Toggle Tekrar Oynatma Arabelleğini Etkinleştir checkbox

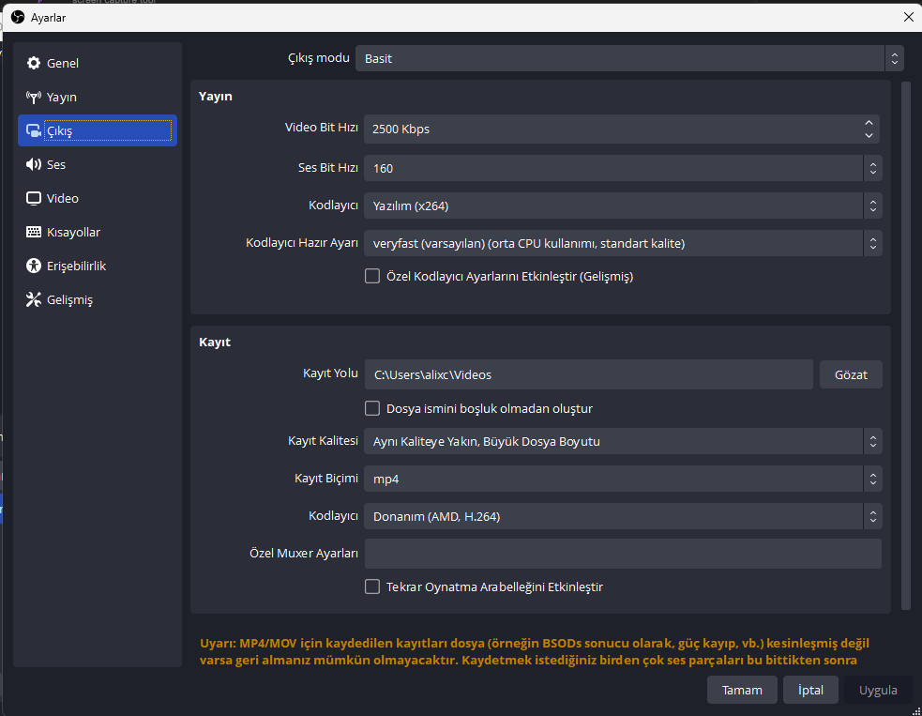pyautogui.click(x=372, y=587)
